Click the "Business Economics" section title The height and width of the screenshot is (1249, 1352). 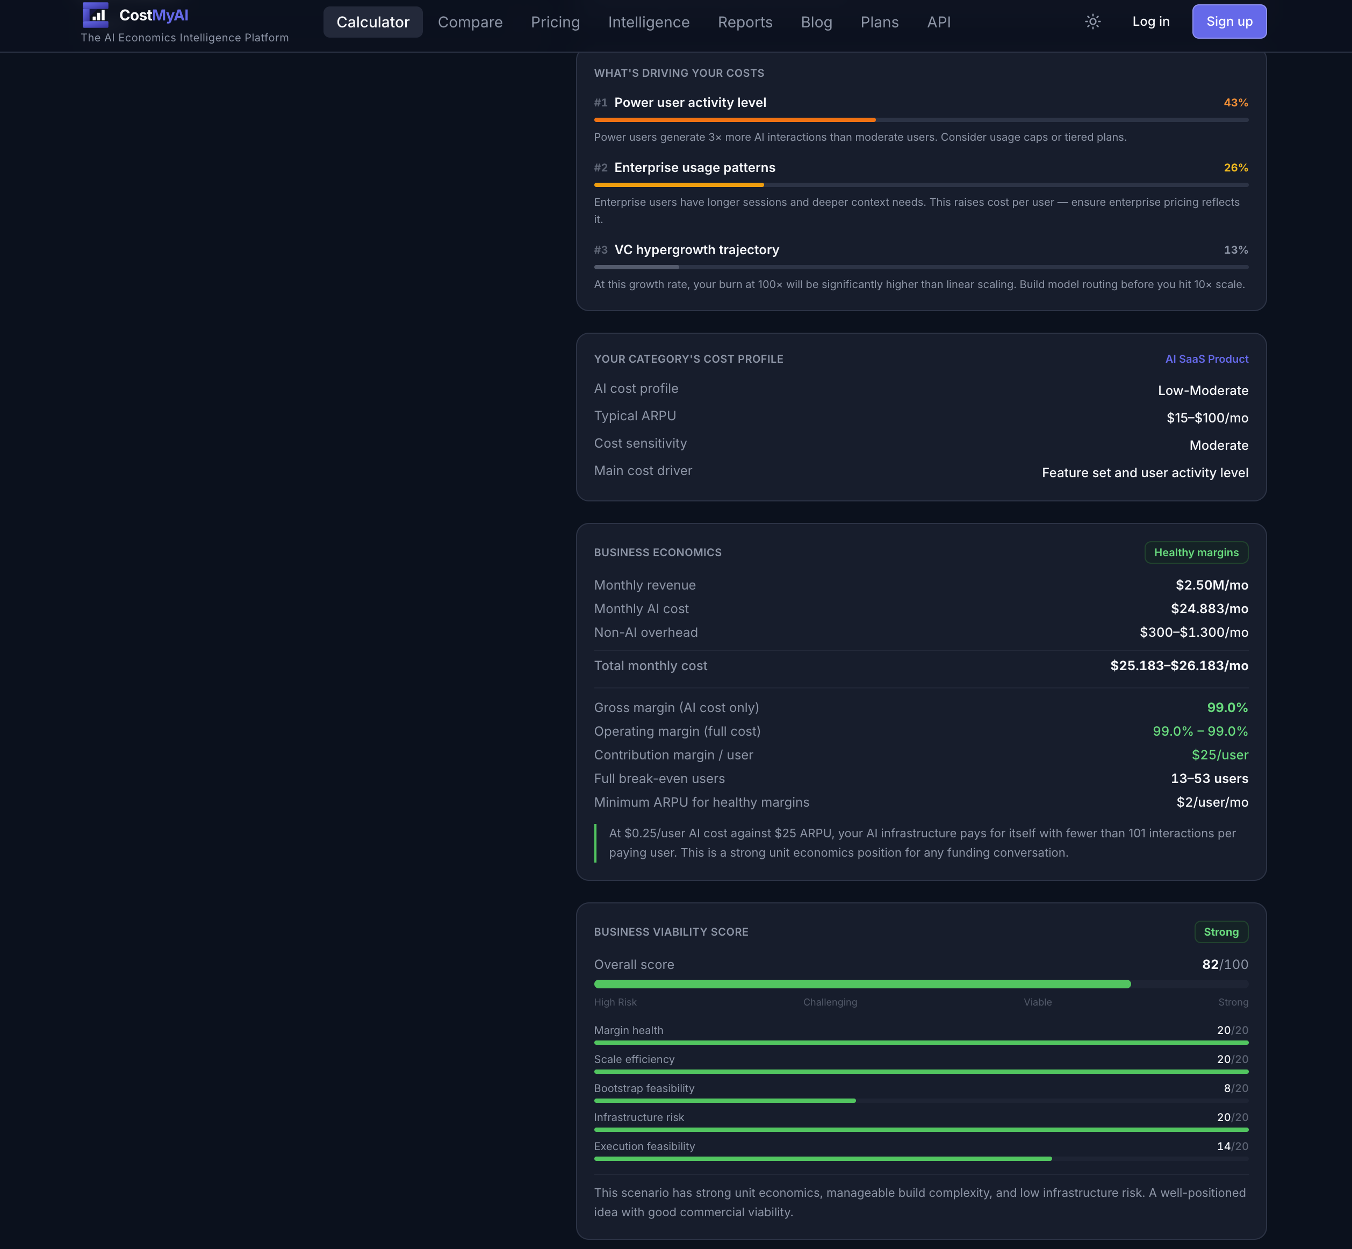coord(657,552)
